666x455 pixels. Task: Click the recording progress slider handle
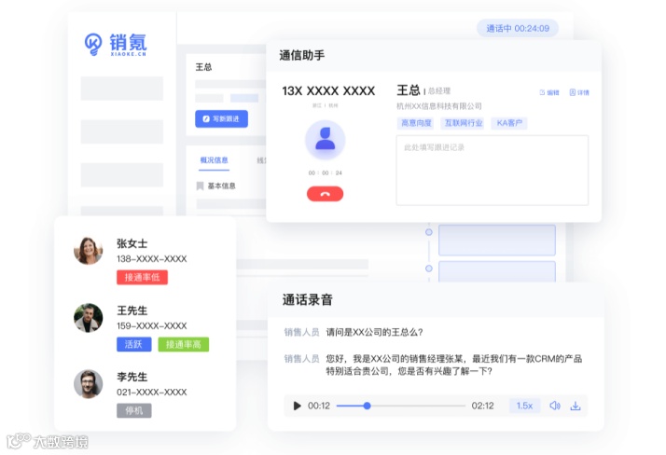(367, 406)
